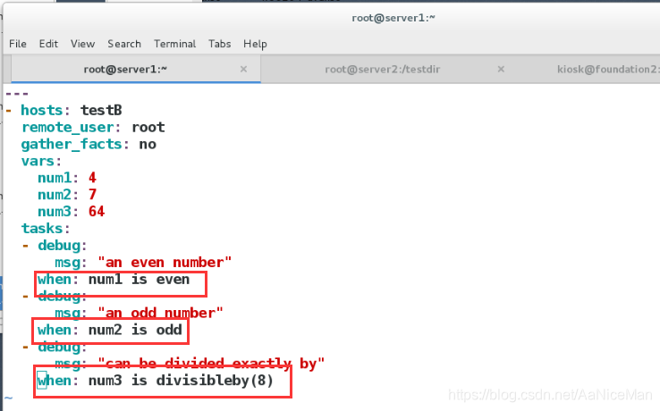
Task: Open the Tabs menu
Action: click(x=220, y=44)
